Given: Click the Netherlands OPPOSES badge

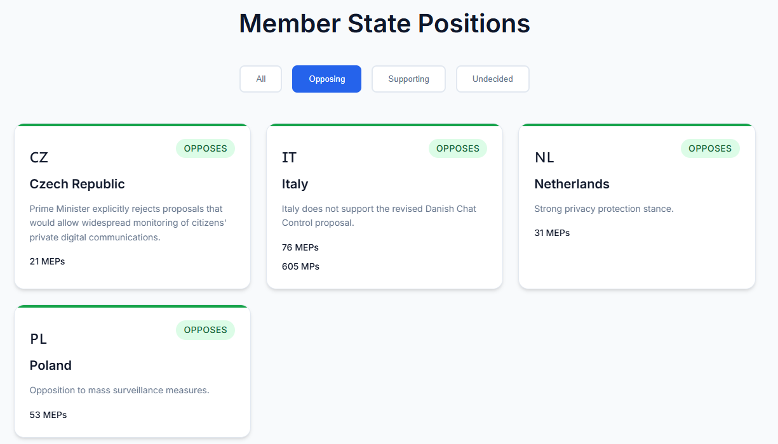Looking at the screenshot, I should [x=710, y=148].
